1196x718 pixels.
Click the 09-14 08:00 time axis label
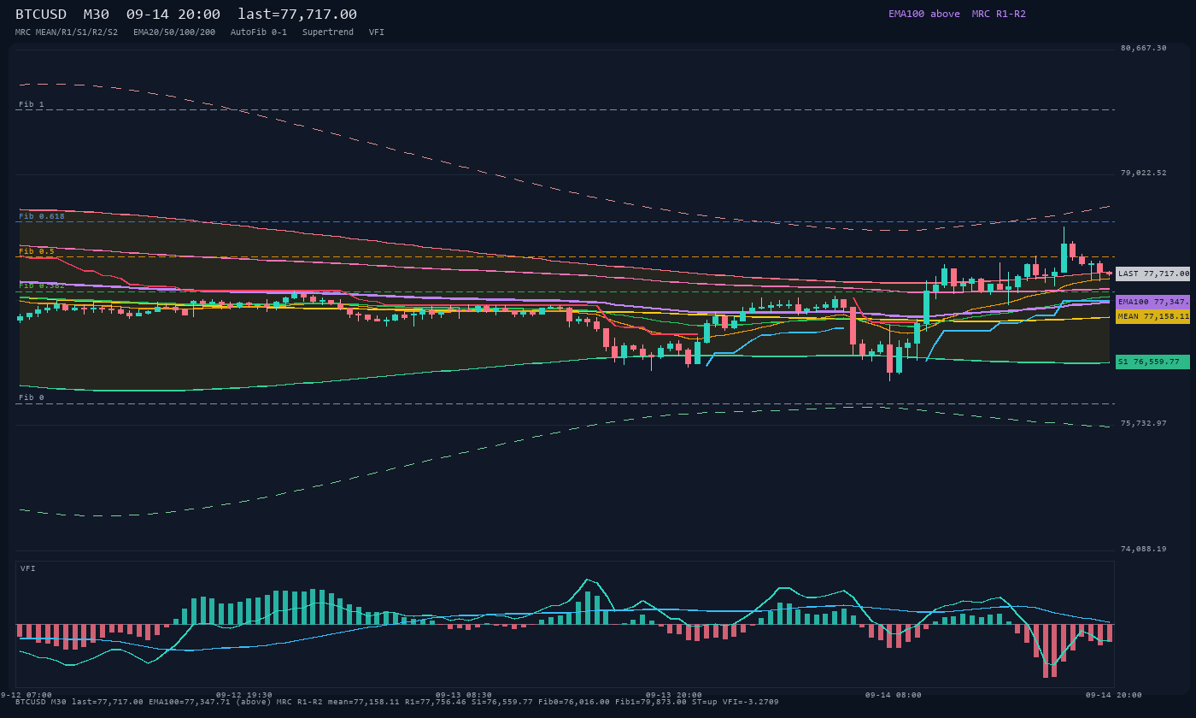click(x=894, y=695)
